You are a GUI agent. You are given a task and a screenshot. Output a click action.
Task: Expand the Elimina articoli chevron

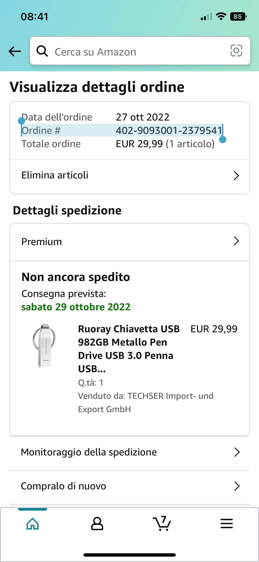pos(237,176)
